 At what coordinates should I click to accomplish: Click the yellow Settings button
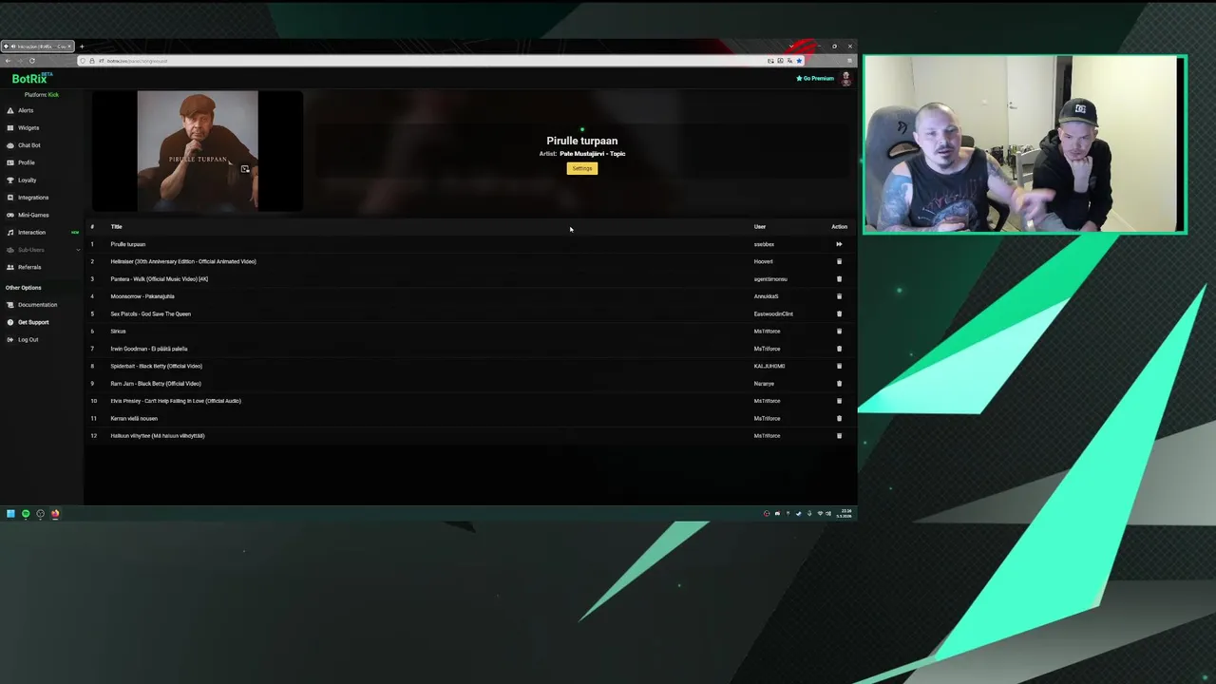(582, 168)
